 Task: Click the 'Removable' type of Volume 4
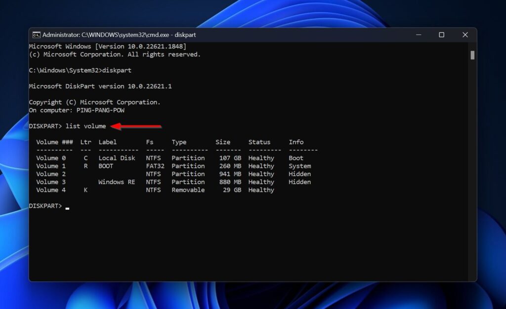click(188, 190)
